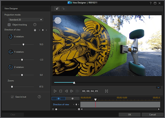165x118 pixels.
Task: Toggle the Ease in/out checkbox
Action: coord(12,97)
